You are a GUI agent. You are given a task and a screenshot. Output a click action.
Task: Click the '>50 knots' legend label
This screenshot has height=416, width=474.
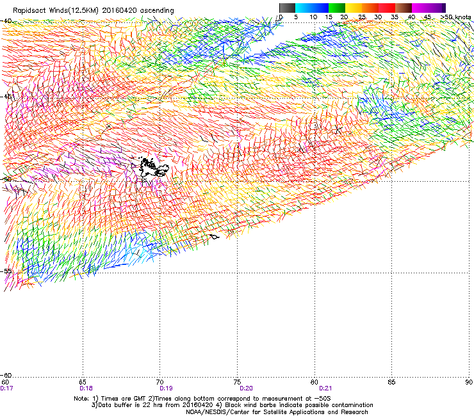pos(455,17)
